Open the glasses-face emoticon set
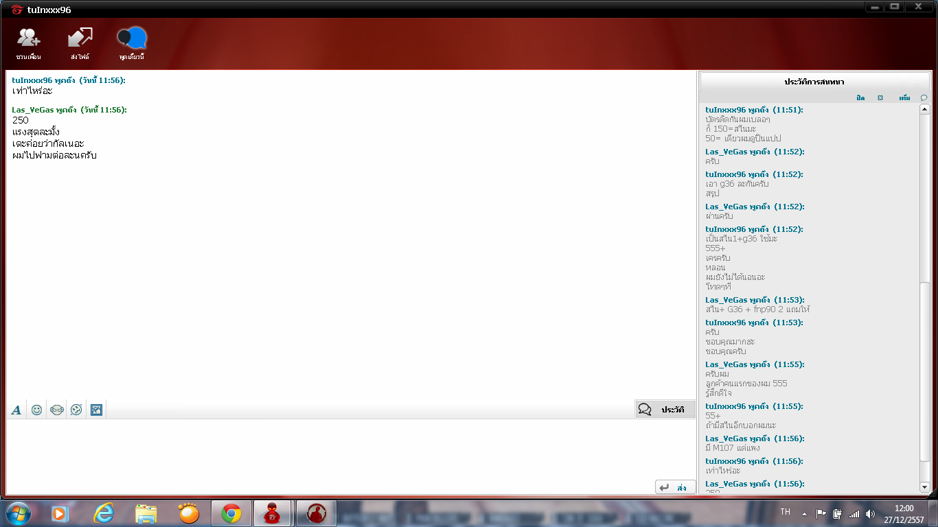Image resolution: width=938 pixels, height=527 pixels. click(56, 410)
